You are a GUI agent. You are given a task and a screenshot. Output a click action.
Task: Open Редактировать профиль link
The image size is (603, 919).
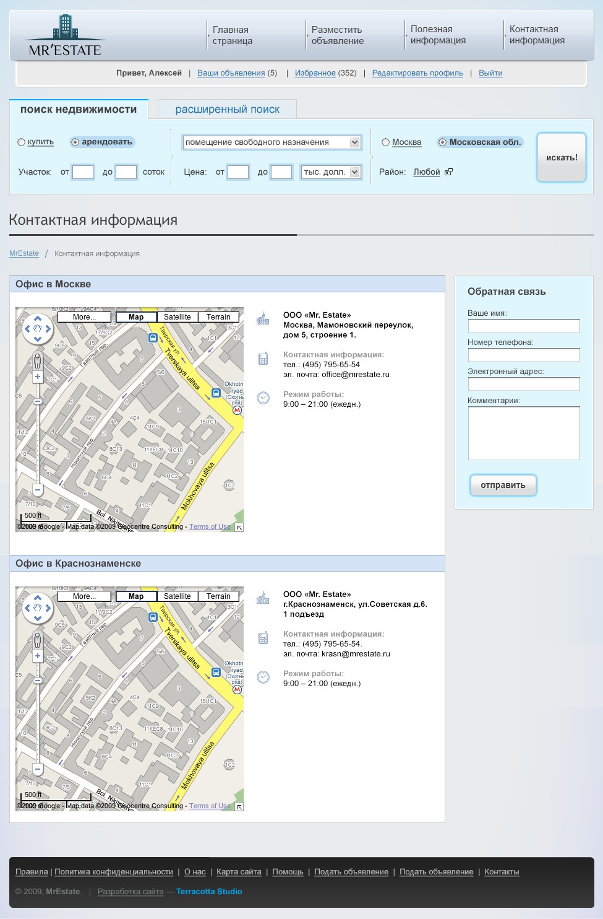[x=417, y=73]
